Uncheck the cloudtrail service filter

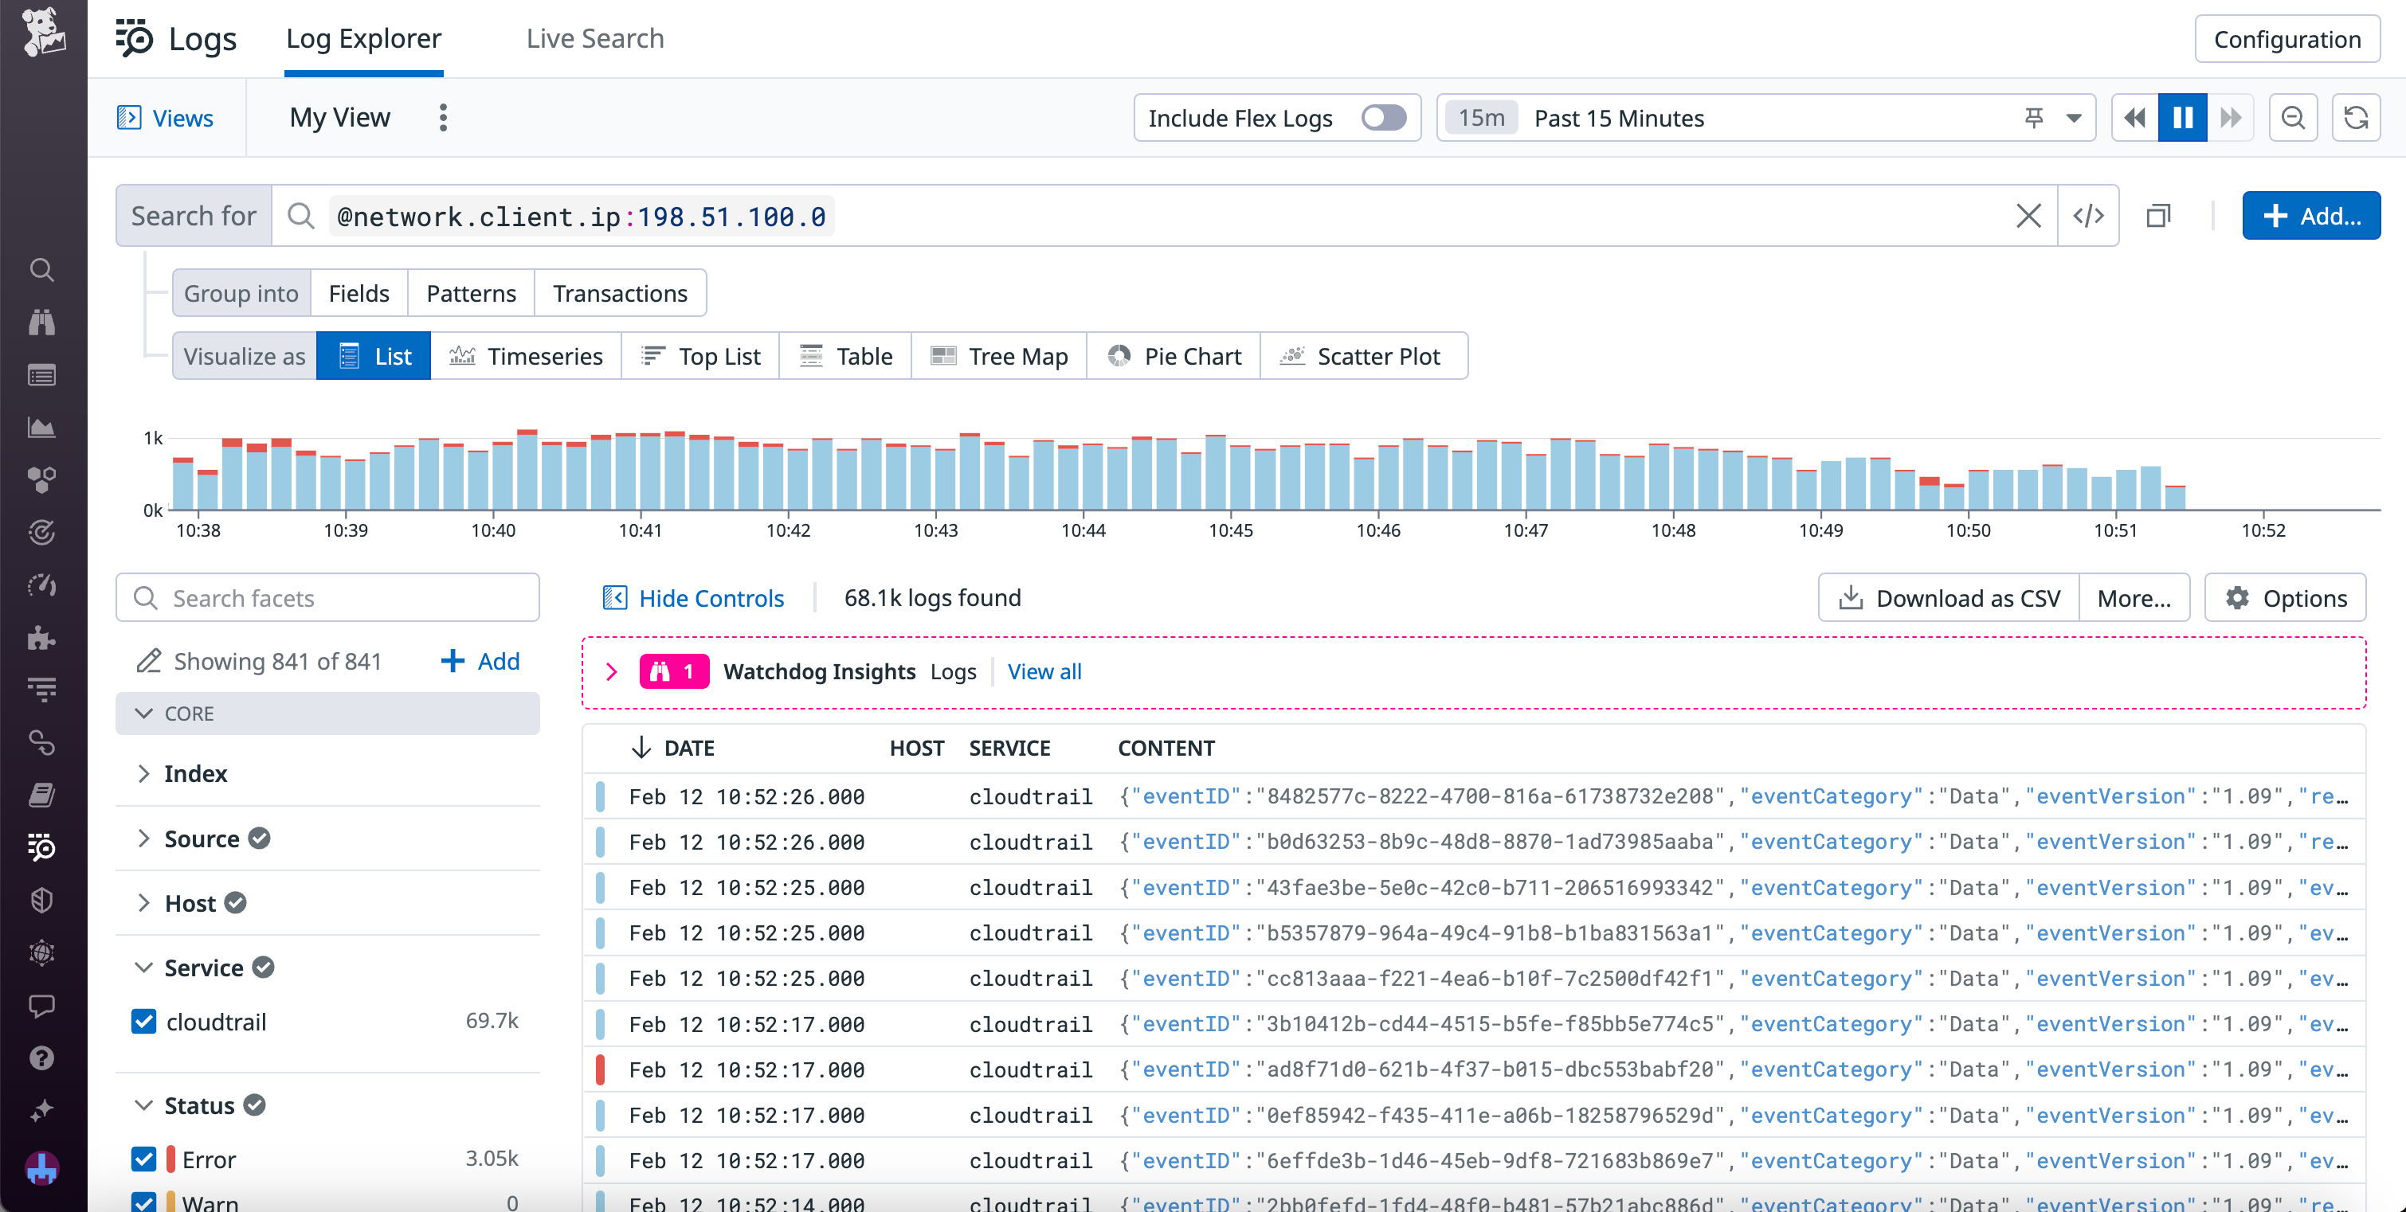pos(144,1022)
